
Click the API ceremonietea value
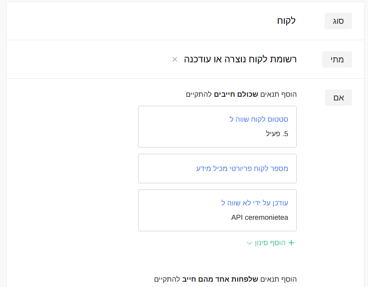pyautogui.click(x=259, y=217)
